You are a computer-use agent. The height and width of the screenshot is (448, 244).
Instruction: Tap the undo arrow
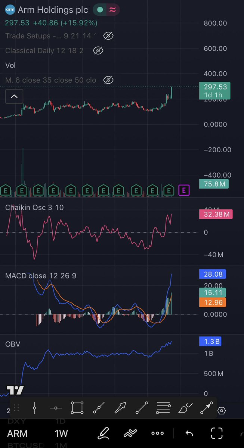[189, 433]
